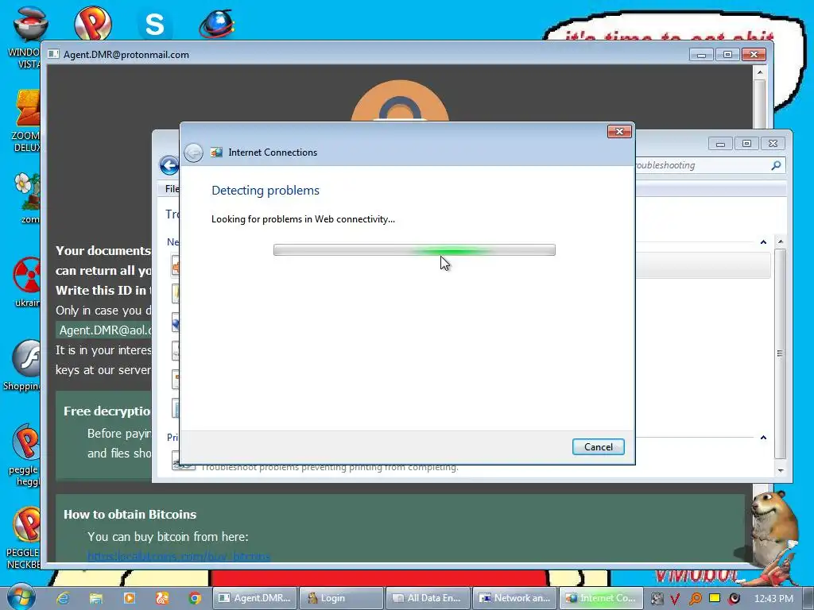The image size is (814, 610).
Task: Click the red V system tray icon
Action: (674, 599)
